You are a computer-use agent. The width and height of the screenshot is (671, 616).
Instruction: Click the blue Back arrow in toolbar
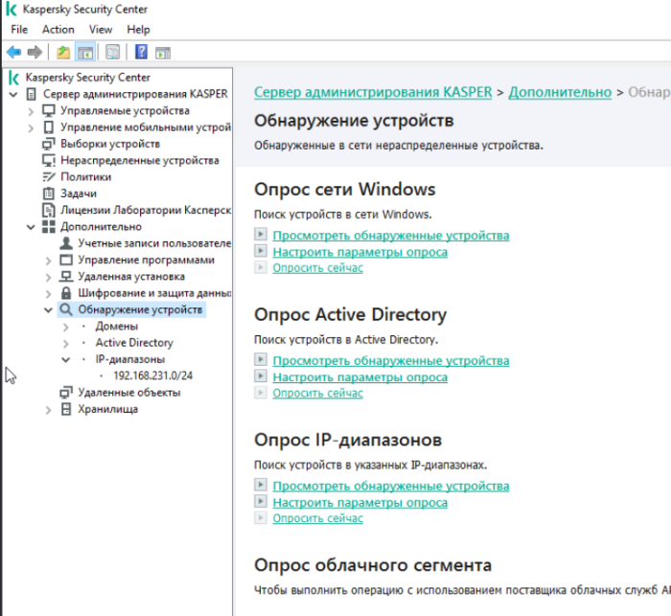click(x=13, y=53)
